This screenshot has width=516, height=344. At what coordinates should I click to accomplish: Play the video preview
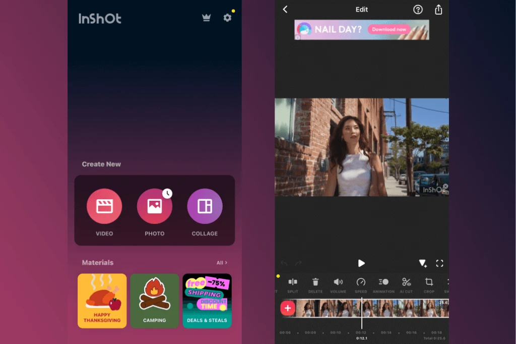[361, 263]
